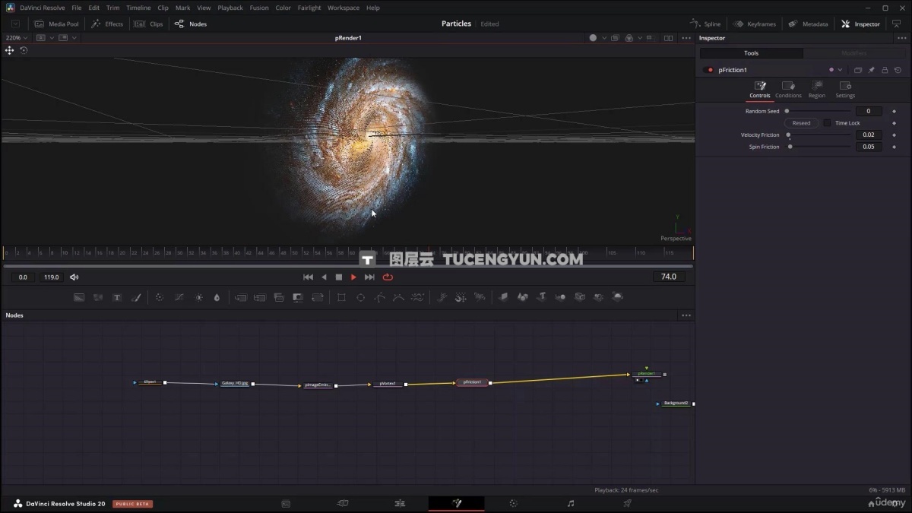Open the Spline editor button
This screenshot has height=513, width=912.
(705, 24)
